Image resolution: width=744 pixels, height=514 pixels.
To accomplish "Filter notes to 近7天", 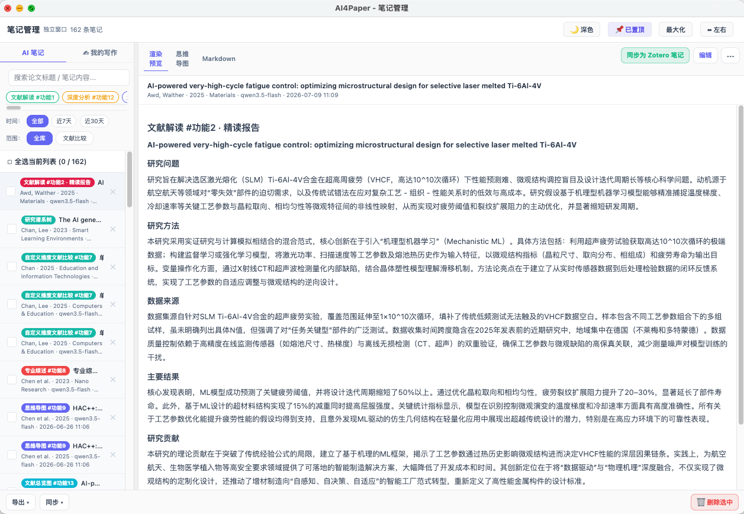I will (64, 121).
